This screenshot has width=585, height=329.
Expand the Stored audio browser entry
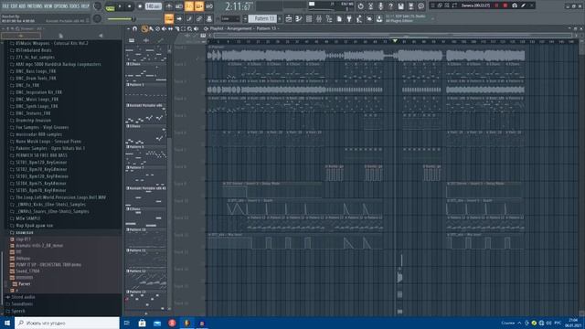click(23, 297)
